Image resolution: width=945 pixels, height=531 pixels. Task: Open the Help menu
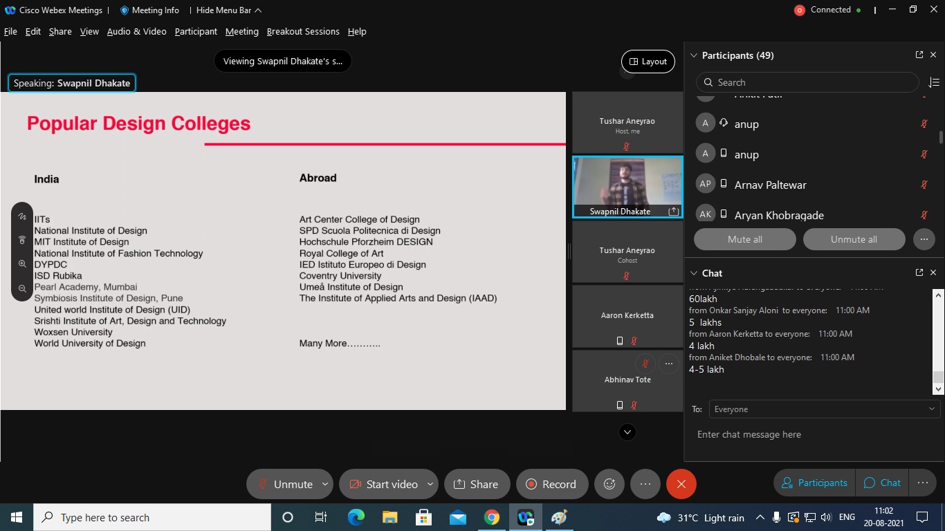(x=357, y=31)
